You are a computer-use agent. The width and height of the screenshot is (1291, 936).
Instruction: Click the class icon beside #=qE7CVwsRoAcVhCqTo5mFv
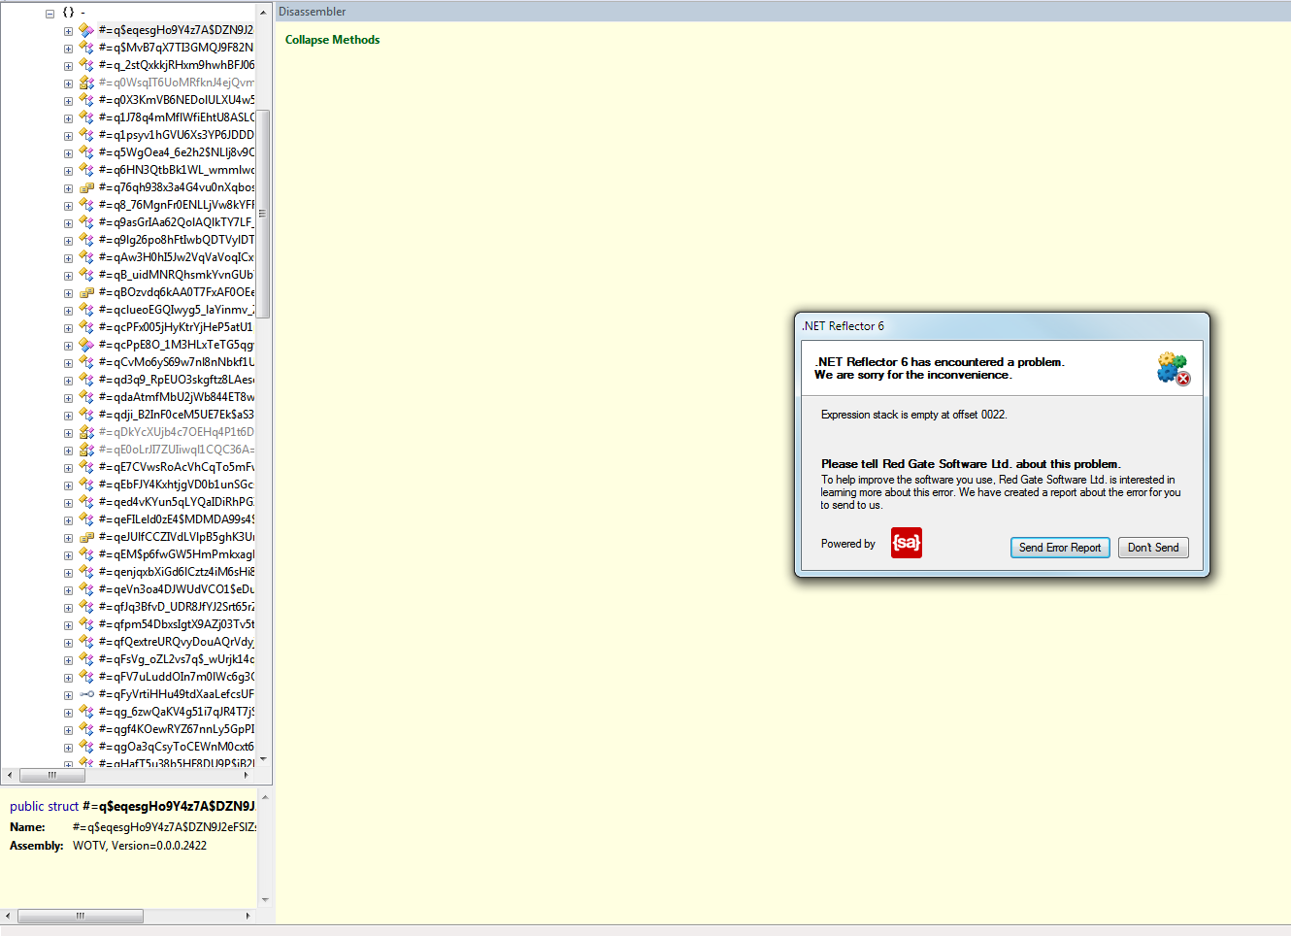(x=86, y=467)
